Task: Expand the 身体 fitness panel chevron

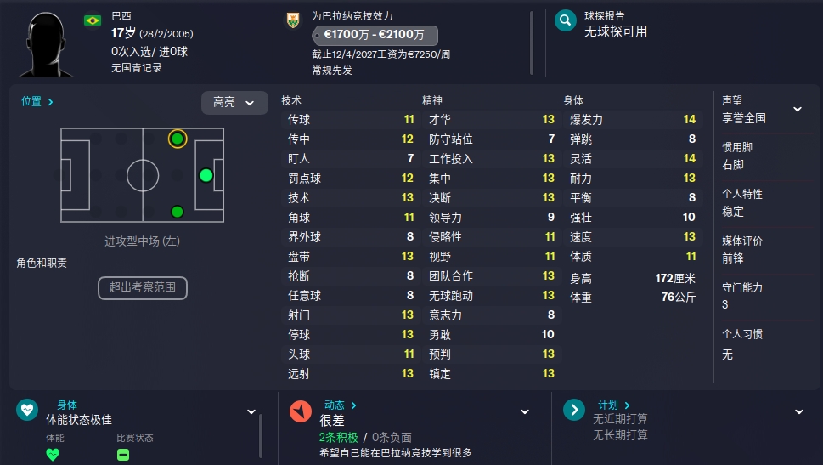Action: pyautogui.click(x=251, y=412)
